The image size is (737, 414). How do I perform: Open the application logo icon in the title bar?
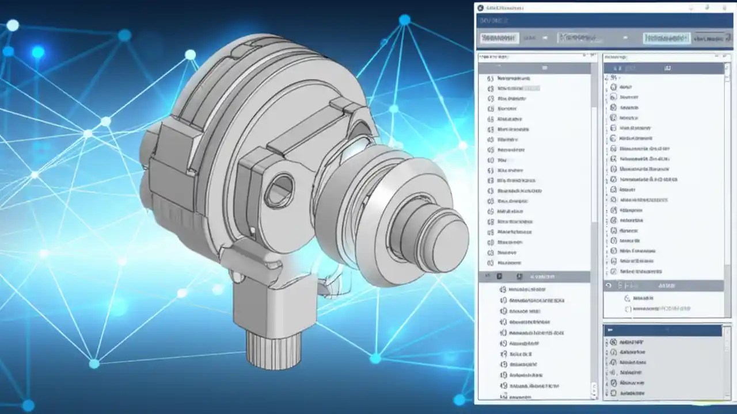[480, 7]
